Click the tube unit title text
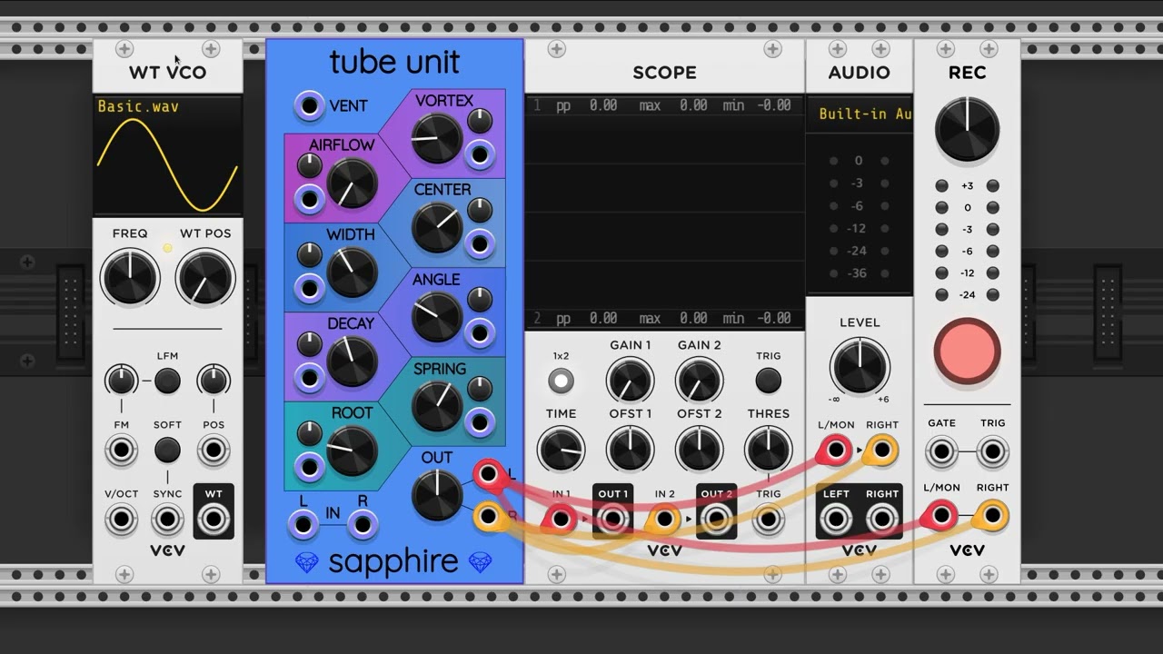Image resolution: width=1163 pixels, height=654 pixels. pos(394,62)
